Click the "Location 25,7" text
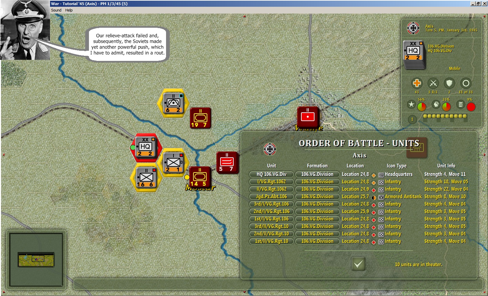The image size is (488, 296). [x=355, y=197]
